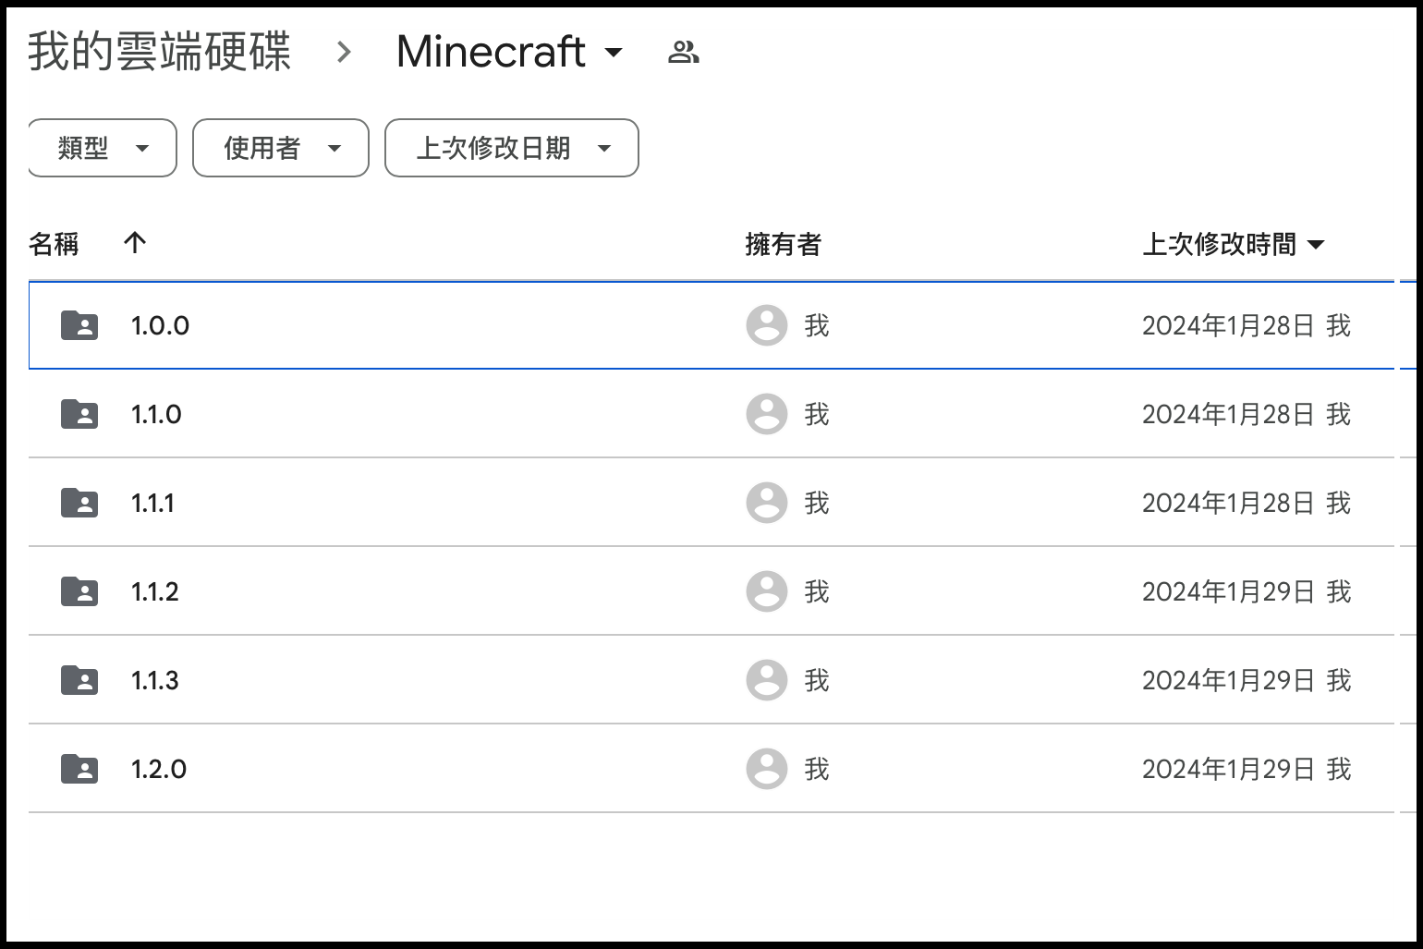
Task: Select folder named 1.1.2
Action: pyautogui.click(x=155, y=591)
